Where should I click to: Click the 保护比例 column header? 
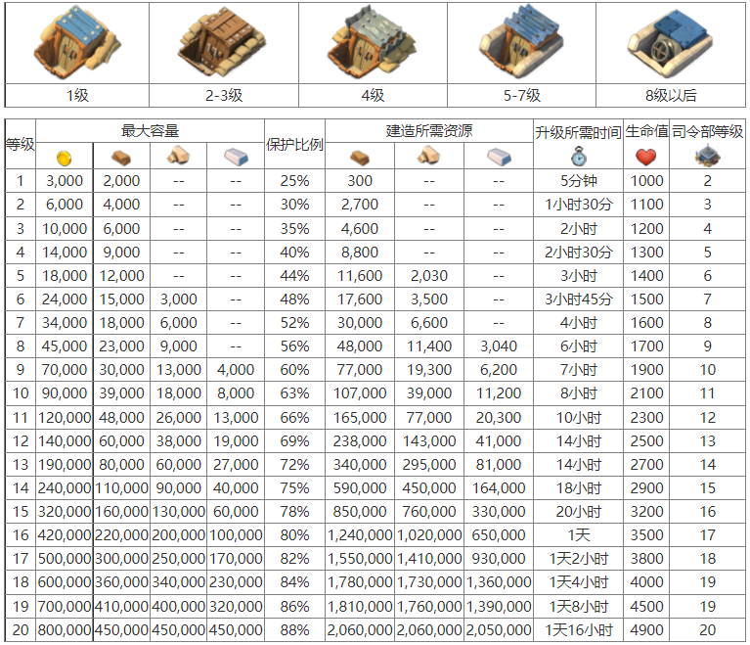click(294, 144)
